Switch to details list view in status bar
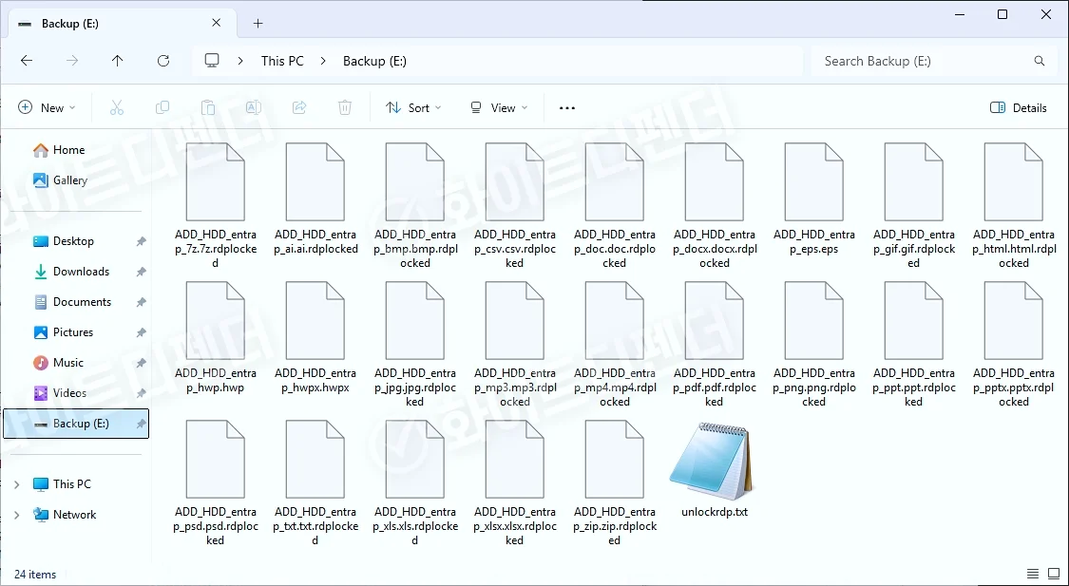 tap(1033, 574)
